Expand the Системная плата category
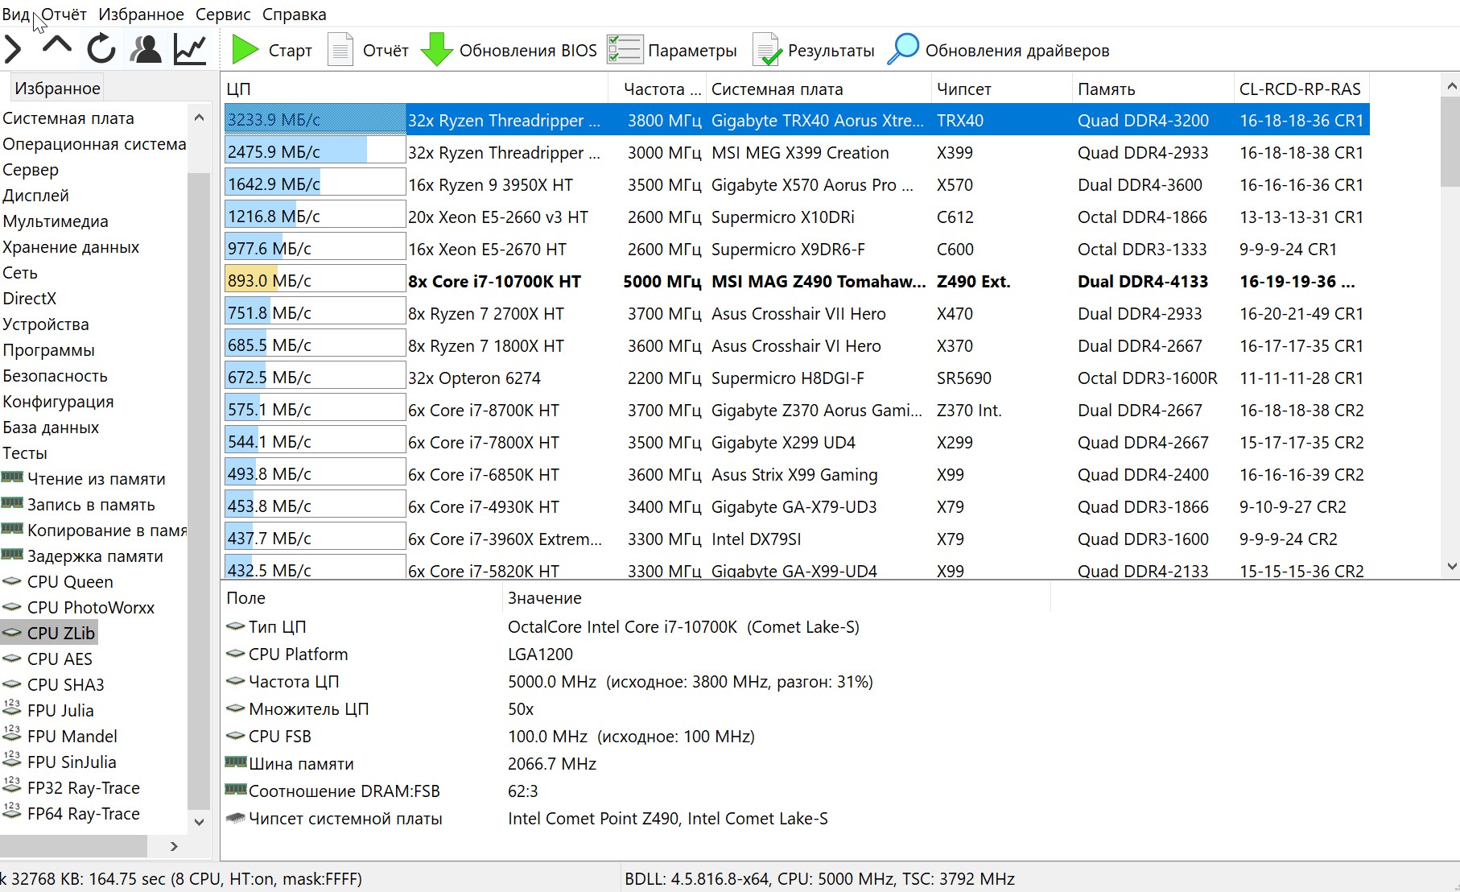This screenshot has width=1460, height=892. point(68,118)
